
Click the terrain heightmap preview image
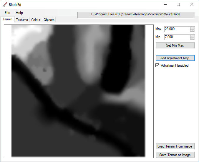(x=78, y=91)
